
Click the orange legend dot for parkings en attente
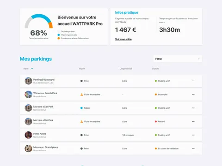click(x=59, y=38)
